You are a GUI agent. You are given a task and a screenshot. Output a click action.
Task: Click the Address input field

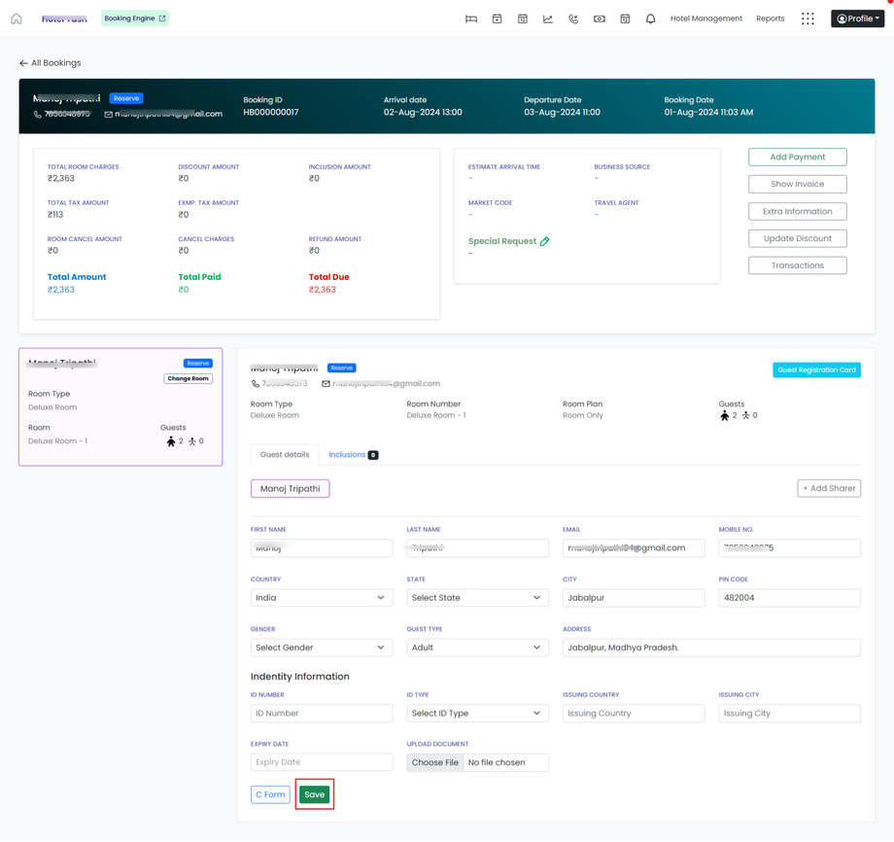pos(711,648)
